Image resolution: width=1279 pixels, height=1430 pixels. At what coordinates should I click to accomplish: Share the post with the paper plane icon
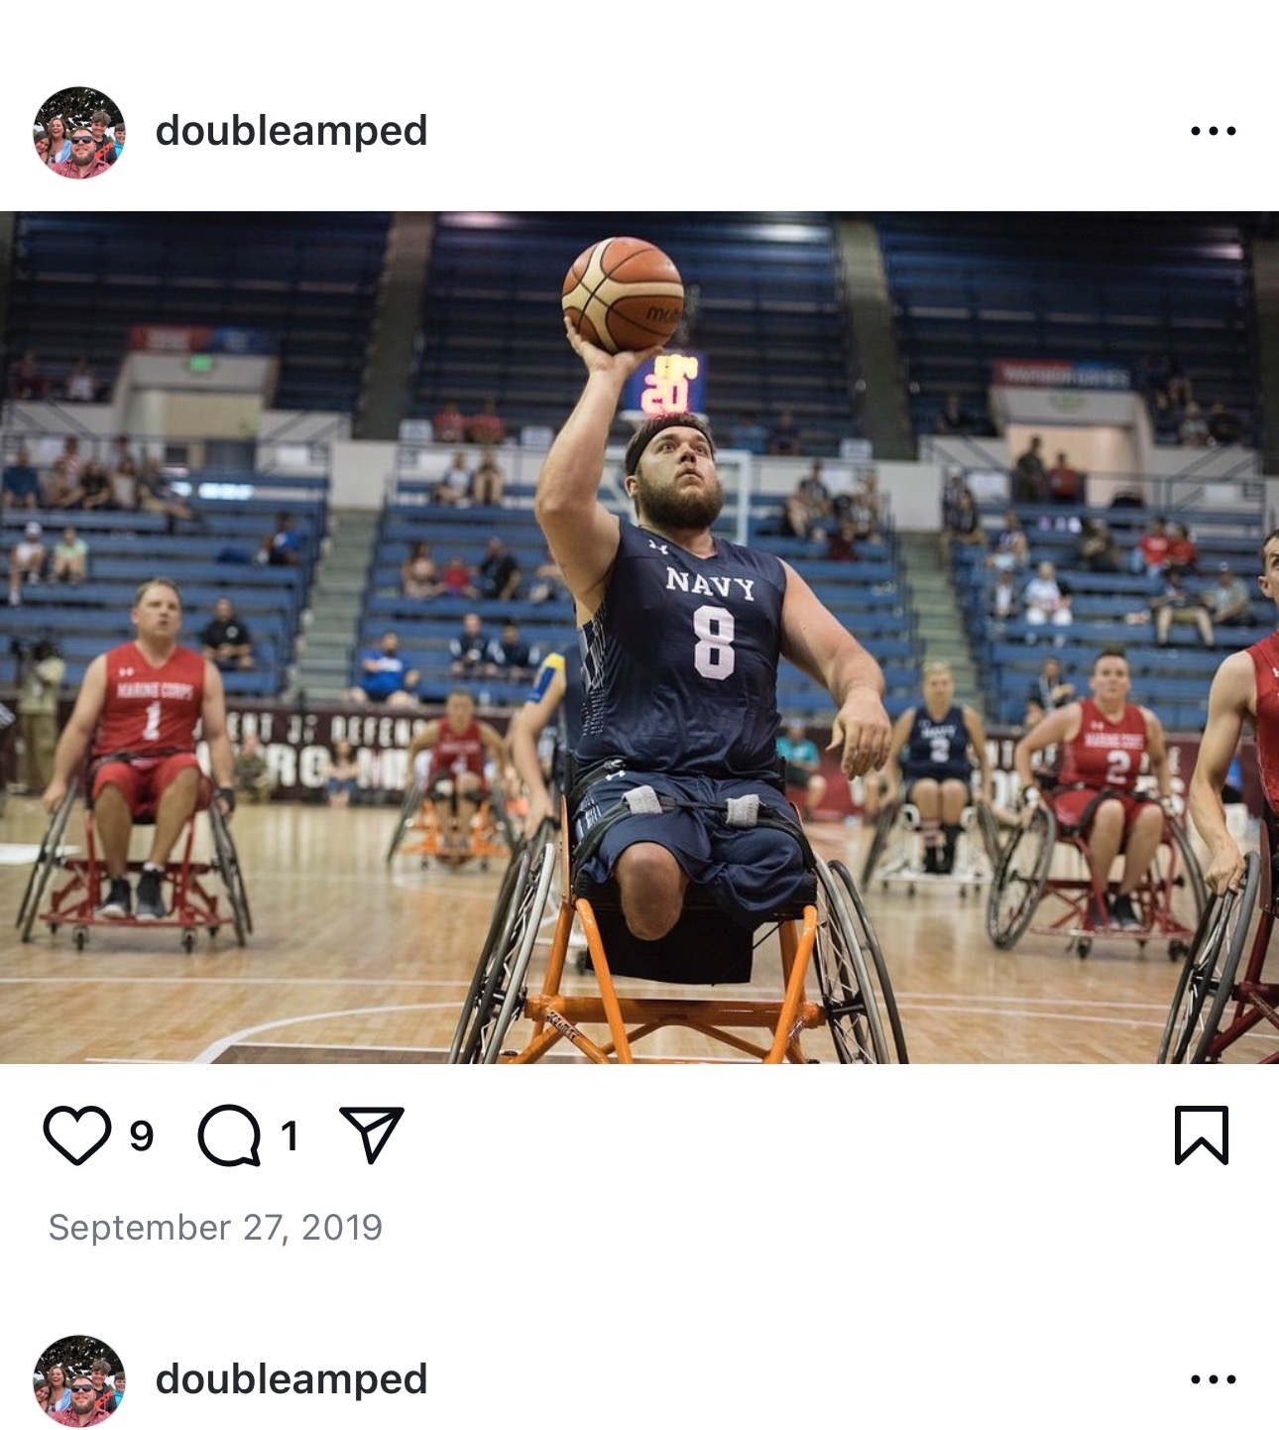372,1133
